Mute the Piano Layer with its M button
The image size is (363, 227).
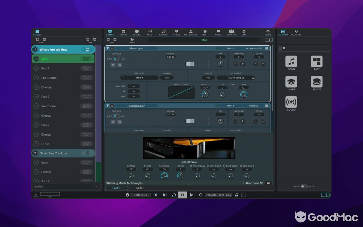(x=113, y=65)
